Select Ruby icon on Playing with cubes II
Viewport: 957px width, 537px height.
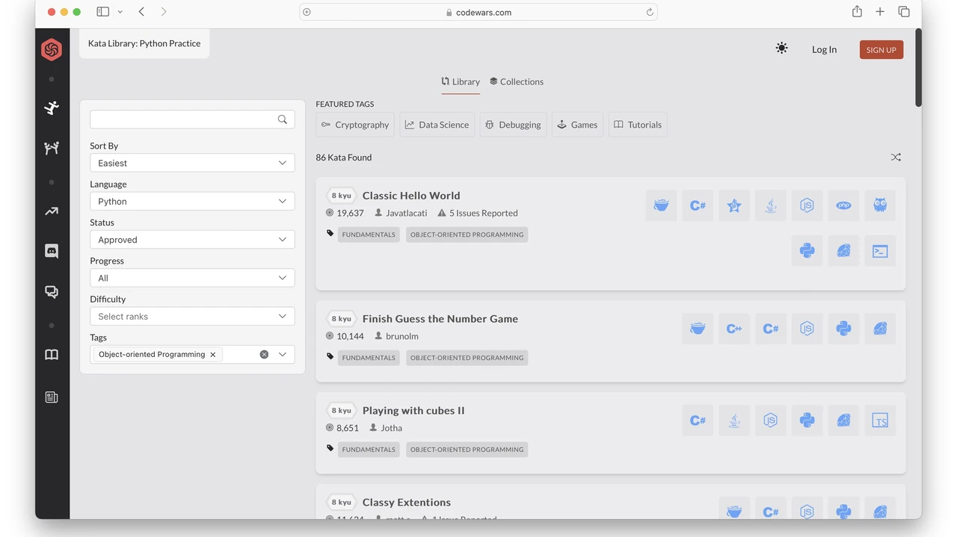click(x=843, y=420)
